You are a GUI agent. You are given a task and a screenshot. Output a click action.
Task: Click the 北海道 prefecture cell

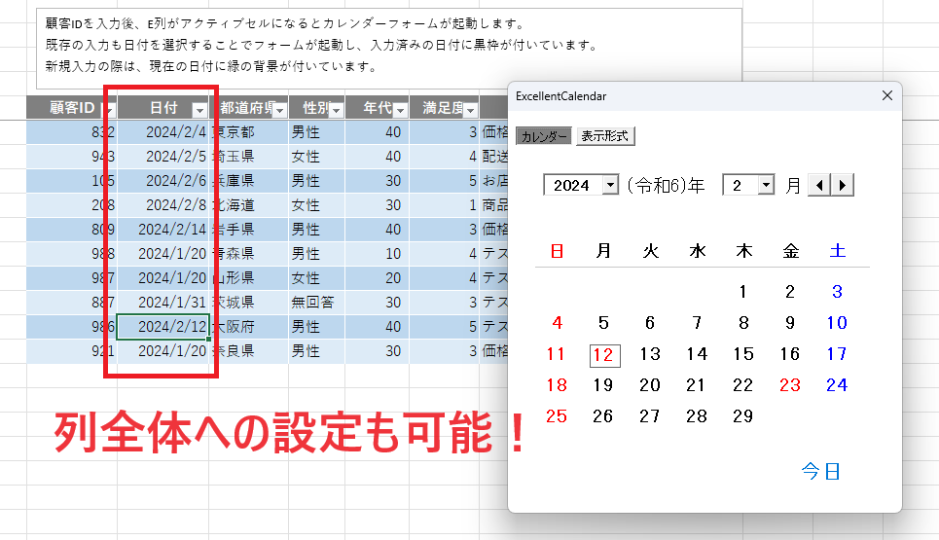[248, 204]
